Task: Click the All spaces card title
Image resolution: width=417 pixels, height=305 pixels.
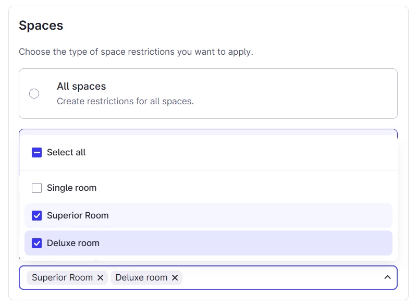Action: click(x=81, y=87)
